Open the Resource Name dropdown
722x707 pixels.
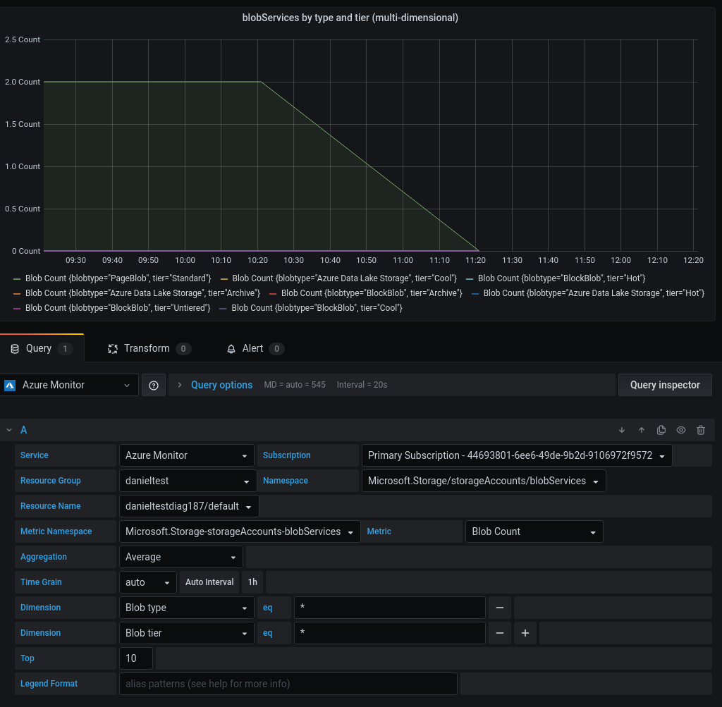pyautogui.click(x=189, y=506)
